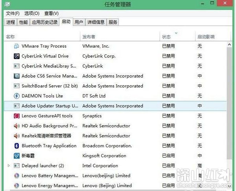Switch to the 应用历史记录 tab
This screenshot has width=236, height=191.
pos(45,22)
